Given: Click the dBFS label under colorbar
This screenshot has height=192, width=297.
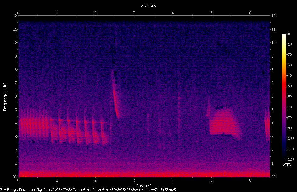Looking at the screenshot, I should [287, 165].
